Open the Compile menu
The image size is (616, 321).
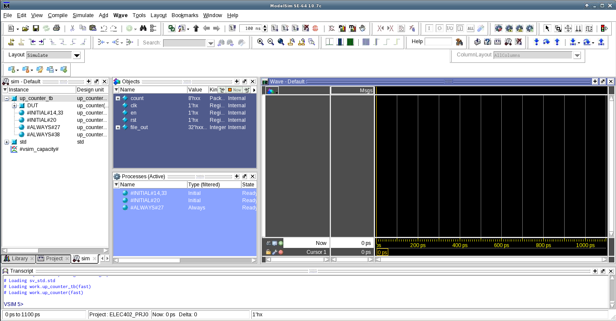click(x=58, y=15)
